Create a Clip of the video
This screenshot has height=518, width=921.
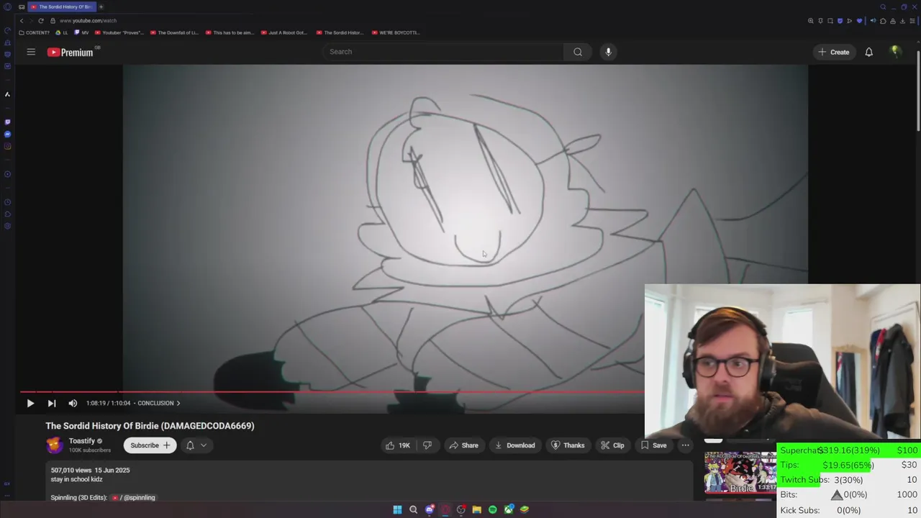[612, 445]
